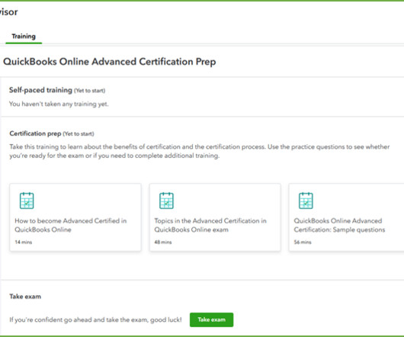Image resolution: width=404 pixels, height=337 pixels.
Task: Click the Take exam section heading
Action: (25, 297)
